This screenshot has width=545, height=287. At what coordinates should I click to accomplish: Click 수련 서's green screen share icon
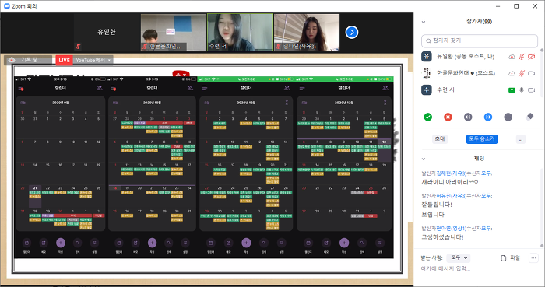pyautogui.click(x=512, y=90)
